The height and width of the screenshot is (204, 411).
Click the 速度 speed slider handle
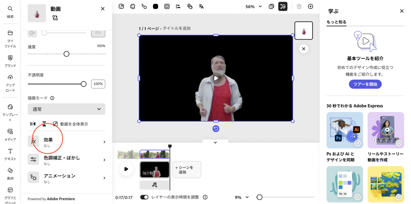(67, 54)
